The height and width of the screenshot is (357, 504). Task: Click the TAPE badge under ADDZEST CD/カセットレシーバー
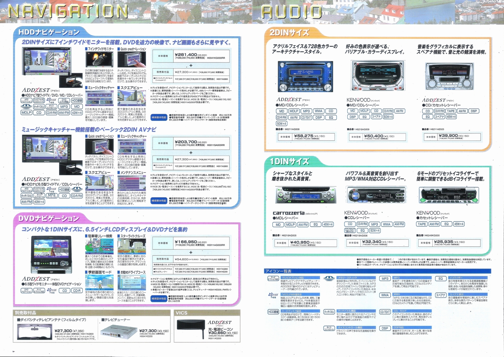450,111
